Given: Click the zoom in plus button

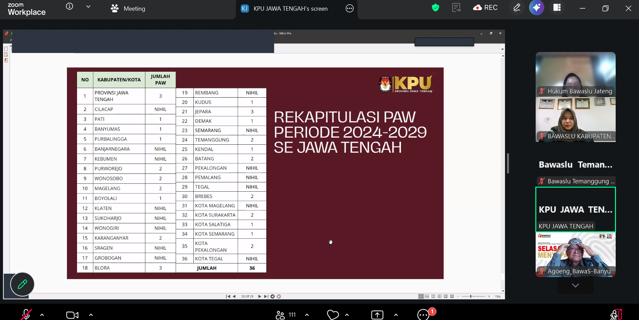Looking at the screenshot, I should (489, 296).
